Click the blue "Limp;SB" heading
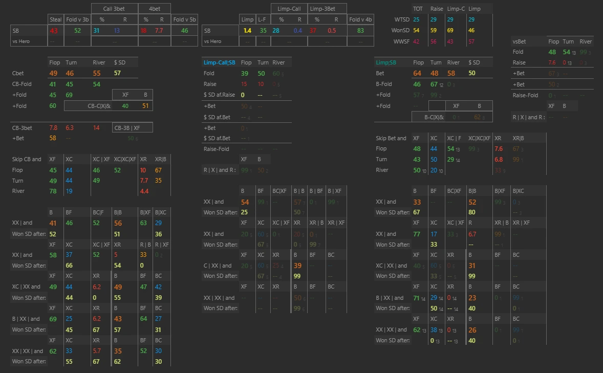This screenshot has width=603, height=373. 386,62
